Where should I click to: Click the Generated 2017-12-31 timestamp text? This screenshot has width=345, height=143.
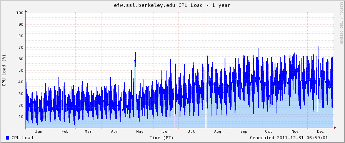pyautogui.click(x=289, y=138)
